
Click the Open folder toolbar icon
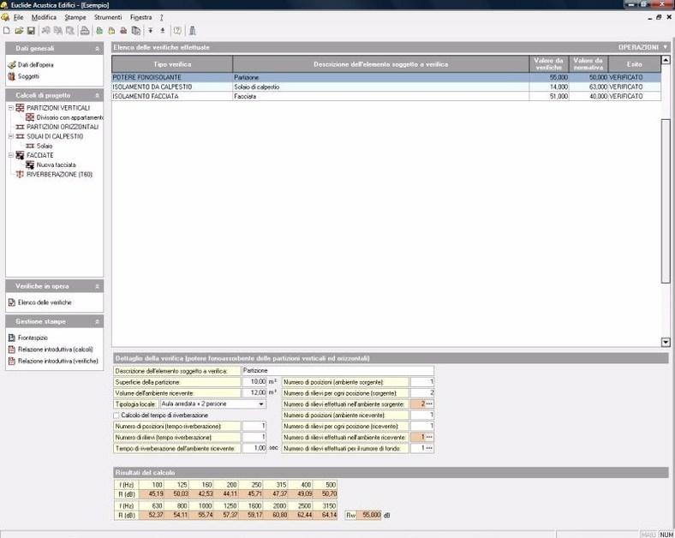click(19, 30)
